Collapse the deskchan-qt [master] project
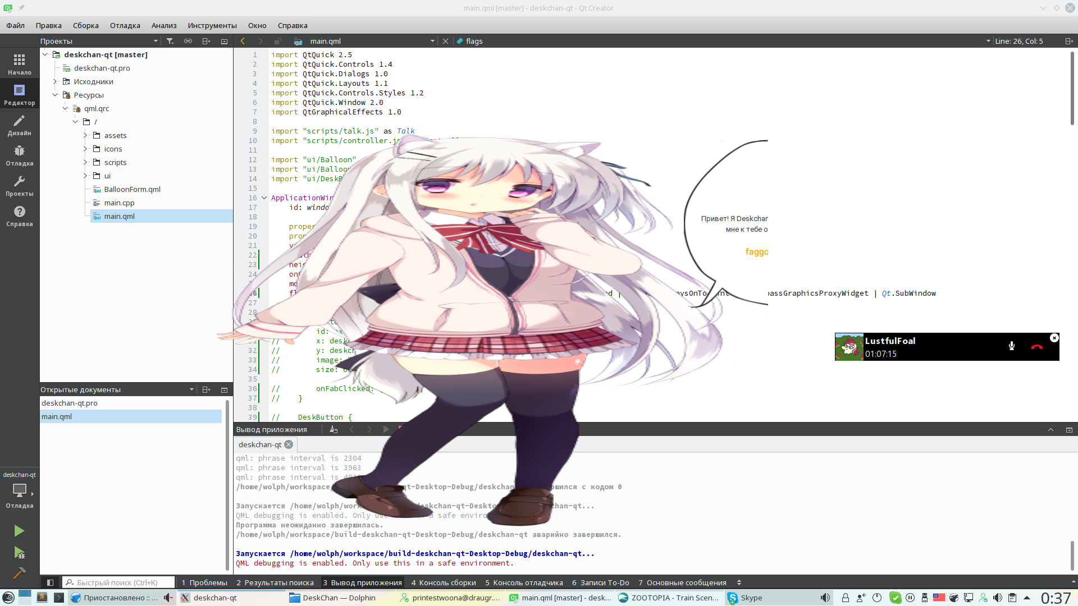1078x606 pixels. (45, 54)
